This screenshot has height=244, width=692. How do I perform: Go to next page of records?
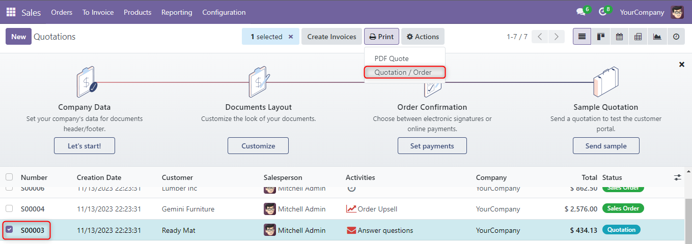point(557,37)
